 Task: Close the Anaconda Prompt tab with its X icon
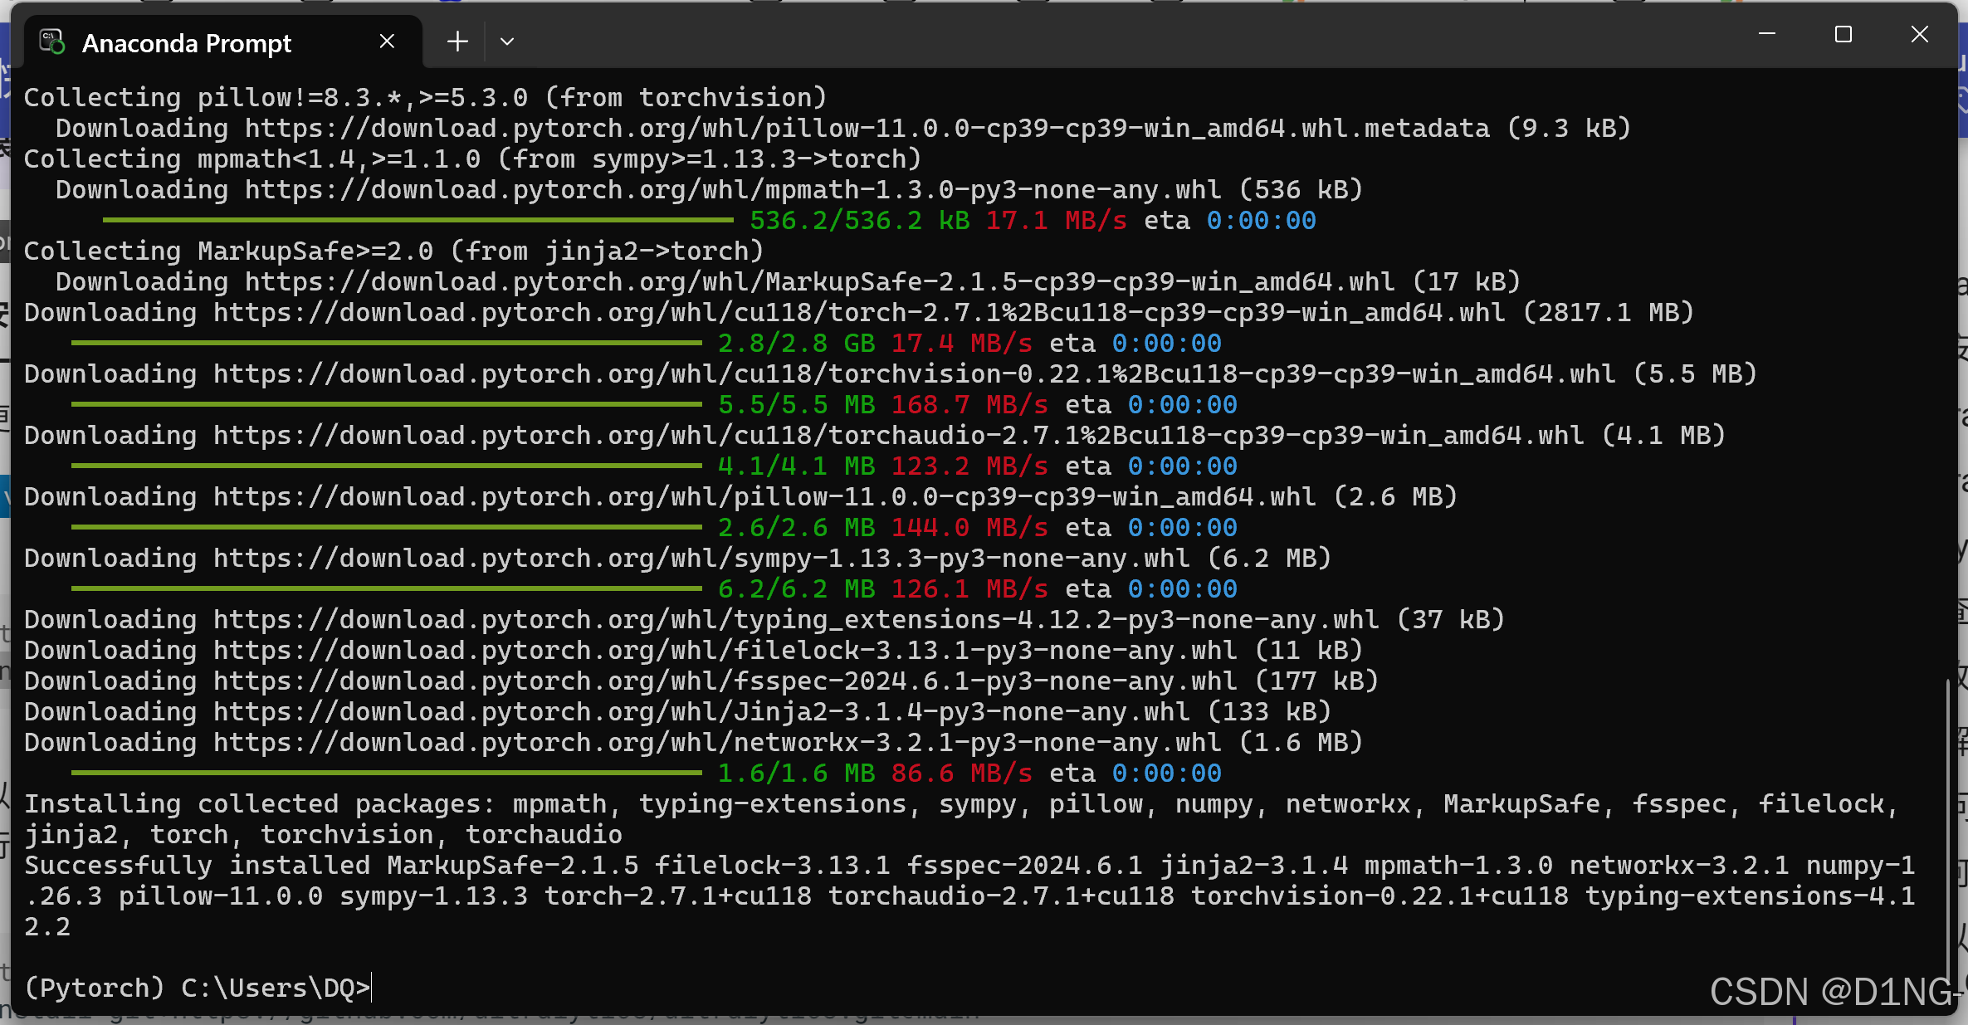(386, 40)
